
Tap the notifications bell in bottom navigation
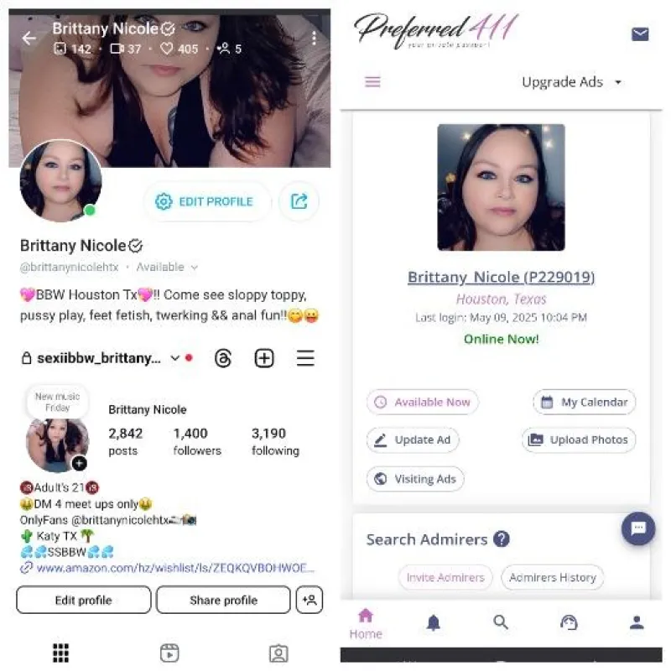pos(433,622)
